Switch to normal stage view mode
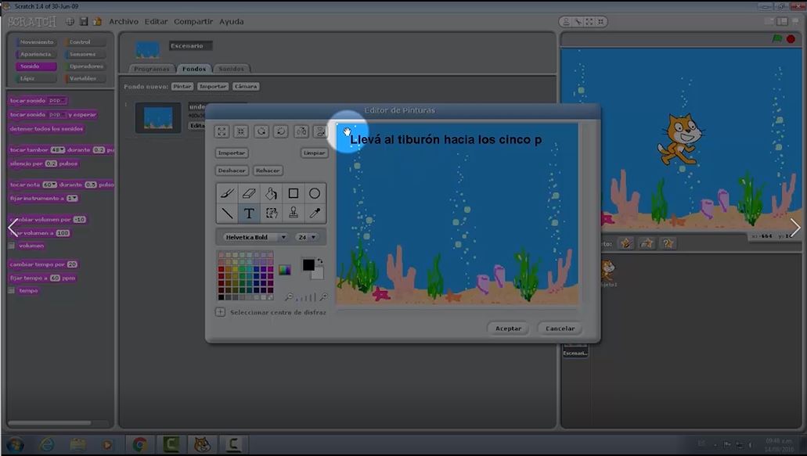The width and height of the screenshot is (807, 456). pyautogui.click(x=782, y=22)
